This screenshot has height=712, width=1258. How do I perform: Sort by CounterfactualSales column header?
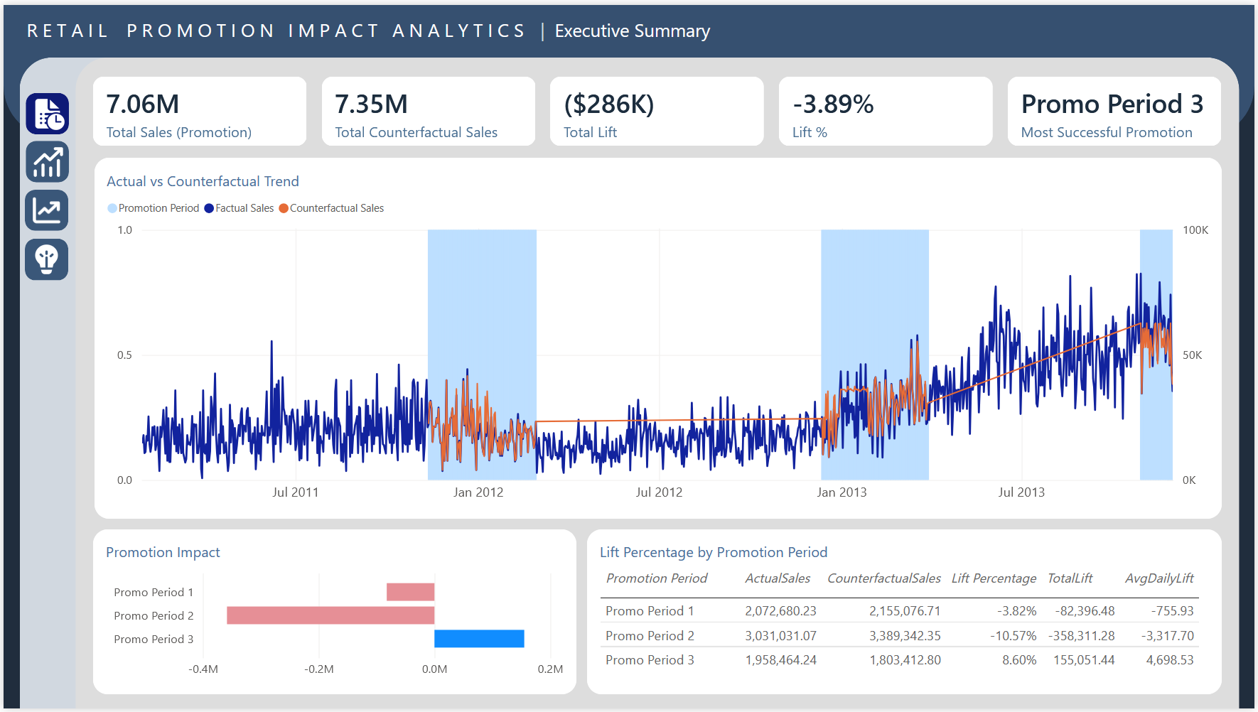point(884,578)
